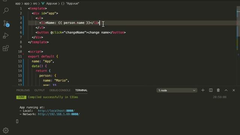Select the TERMINAL tab

(x=81, y=90)
